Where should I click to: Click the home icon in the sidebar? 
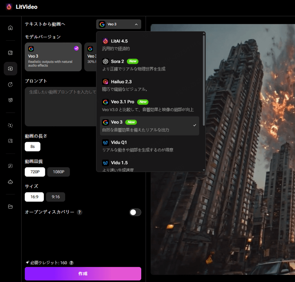[x=10, y=28]
